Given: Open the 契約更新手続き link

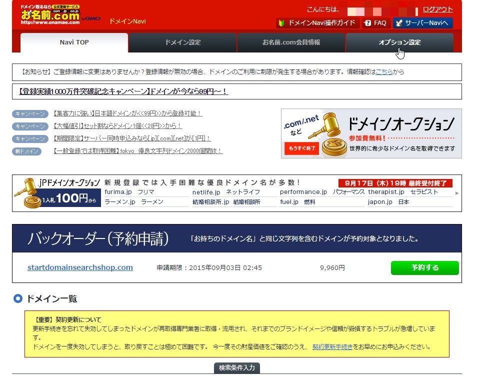Looking at the screenshot, I should tap(332, 347).
